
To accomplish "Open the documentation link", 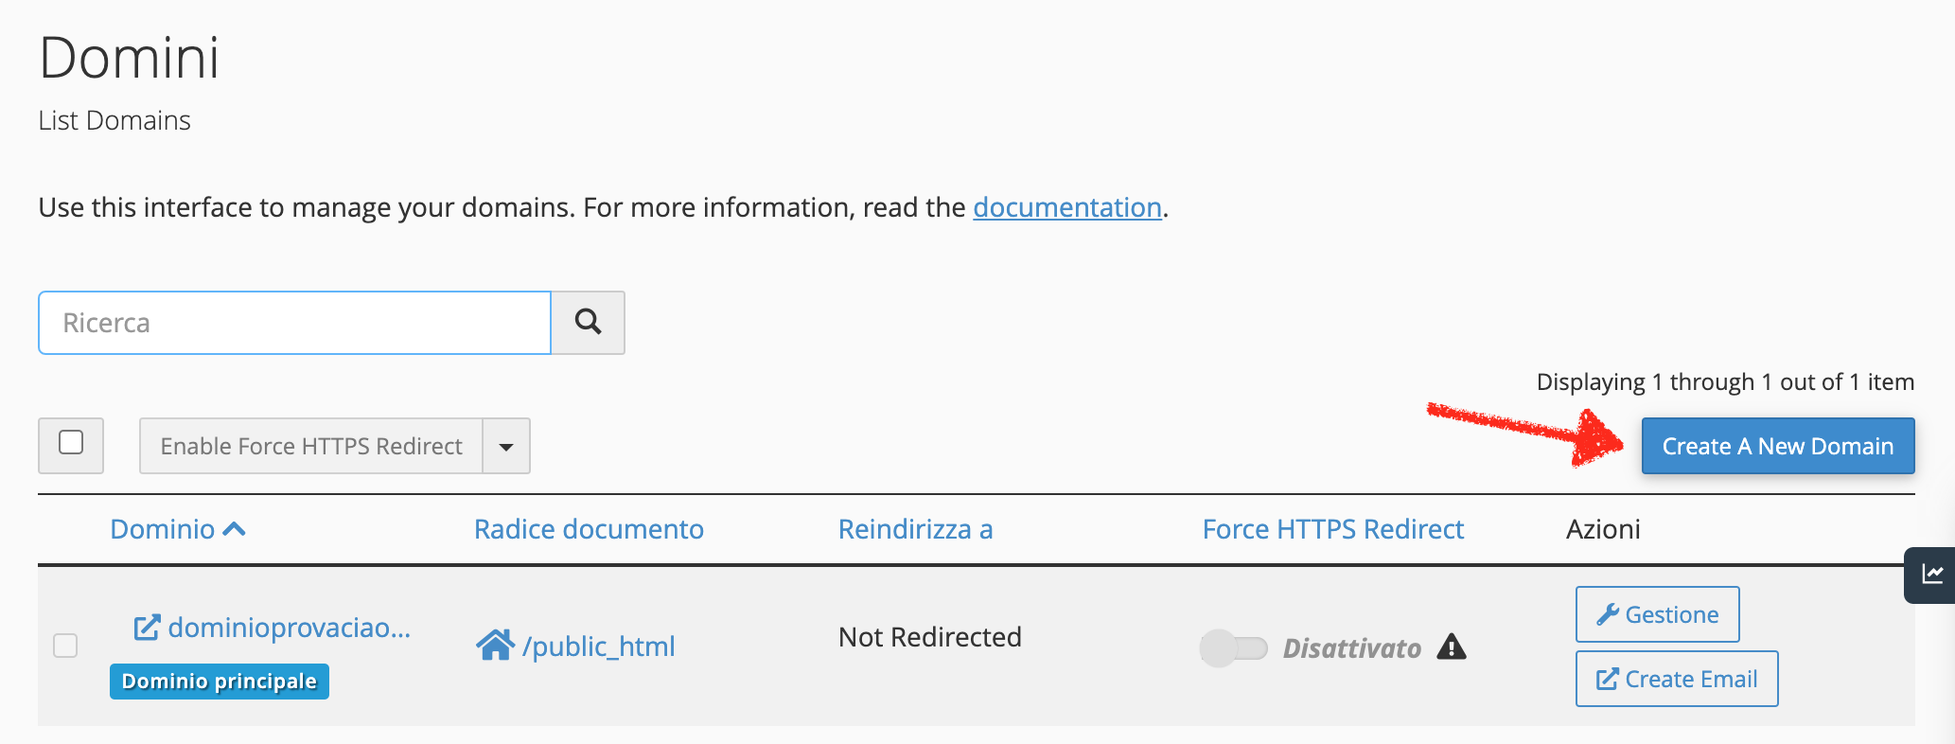I will (1067, 207).
